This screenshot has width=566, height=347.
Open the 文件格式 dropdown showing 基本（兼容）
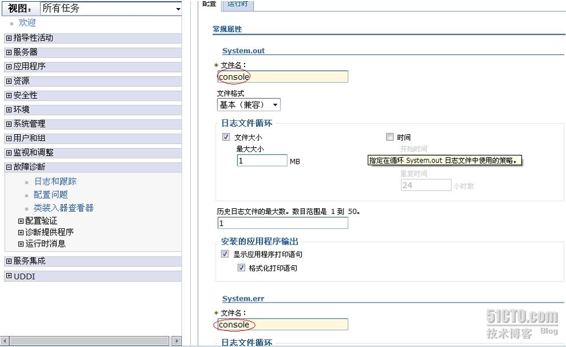tap(274, 104)
